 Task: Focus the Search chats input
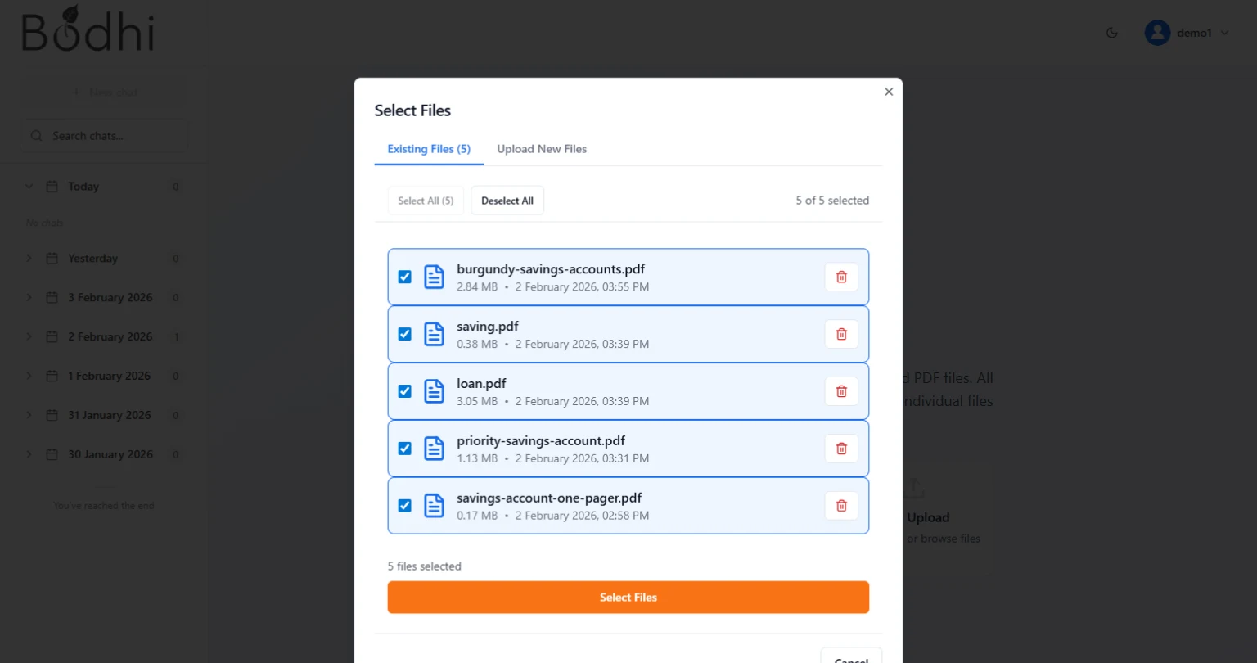click(x=104, y=136)
